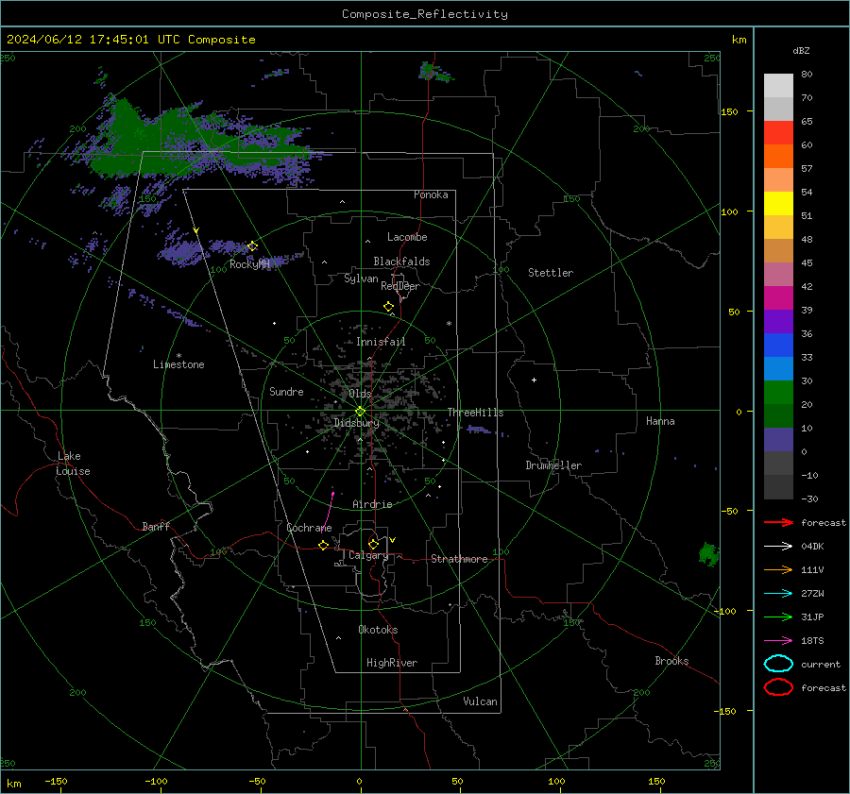Viewport: 850px width, 794px height.
Task: Select the Lacombe label
Action: coord(407,237)
